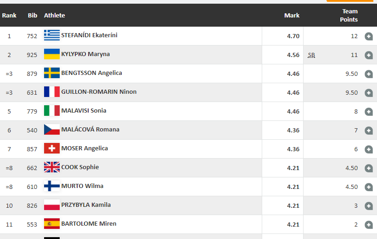Expand Murto Wilma's result row
377x239 pixels.
[368, 187]
